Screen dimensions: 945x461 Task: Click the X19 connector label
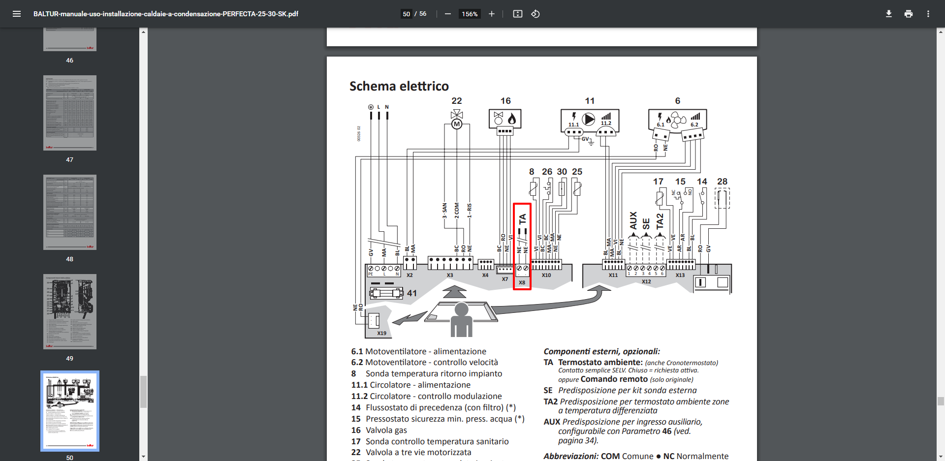pos(381,333)
